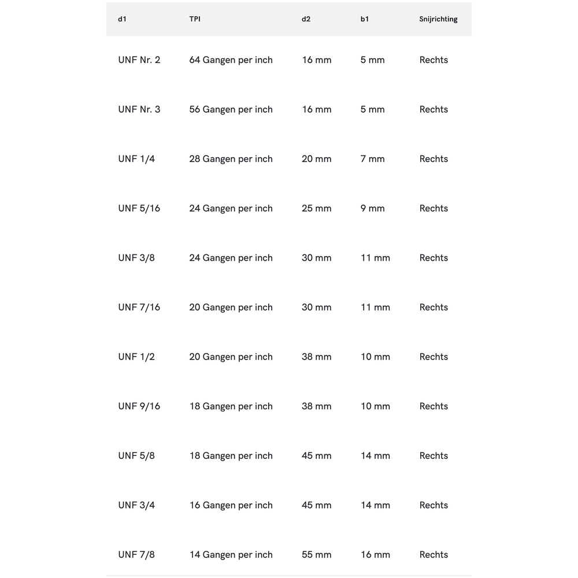The height and width of the screenshot is (578, 578).
Task: Click the Snijrichting column header
Action: (438, 19)
